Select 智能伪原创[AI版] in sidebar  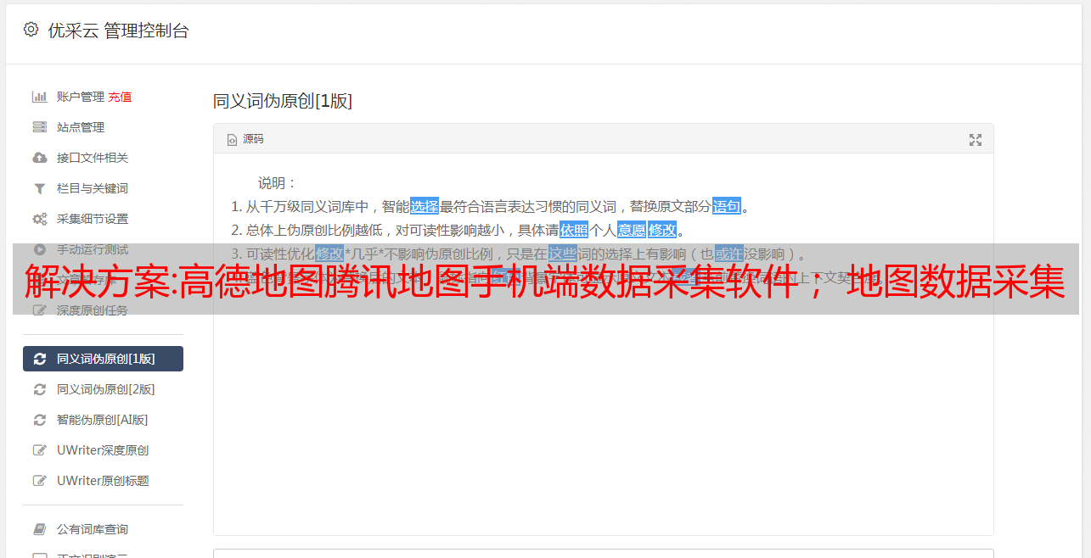pyautogui.click(x=103, y=420)
